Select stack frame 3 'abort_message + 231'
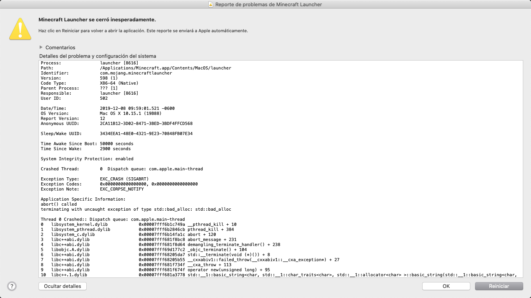Viewport: 531px width, 298px height. click(139, 239)
